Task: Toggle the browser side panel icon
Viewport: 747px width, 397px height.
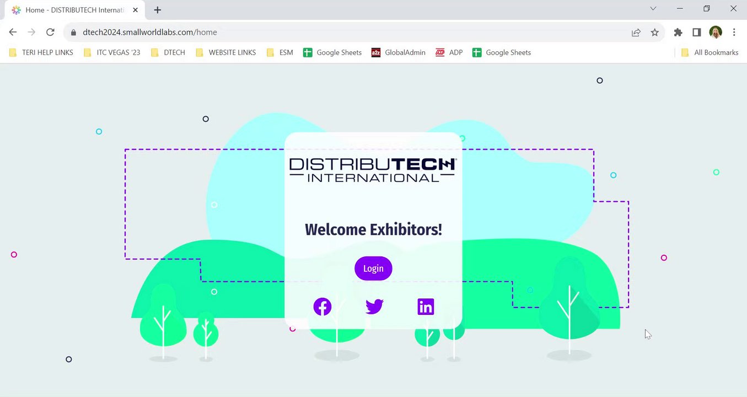Action: pos(697,33)
